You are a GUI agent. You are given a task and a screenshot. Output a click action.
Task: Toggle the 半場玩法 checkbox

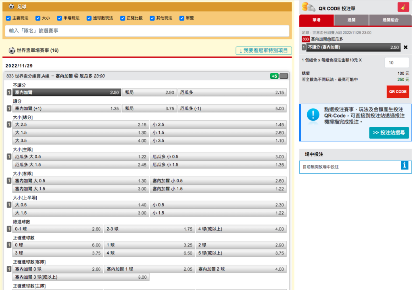click(x=59, y=18)
